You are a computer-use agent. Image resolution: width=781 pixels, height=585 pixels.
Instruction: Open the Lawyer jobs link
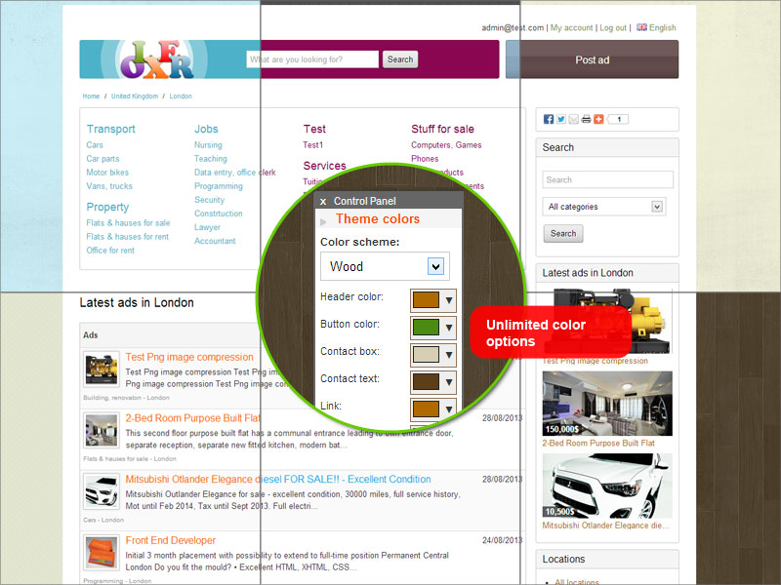tap(207, 227)
